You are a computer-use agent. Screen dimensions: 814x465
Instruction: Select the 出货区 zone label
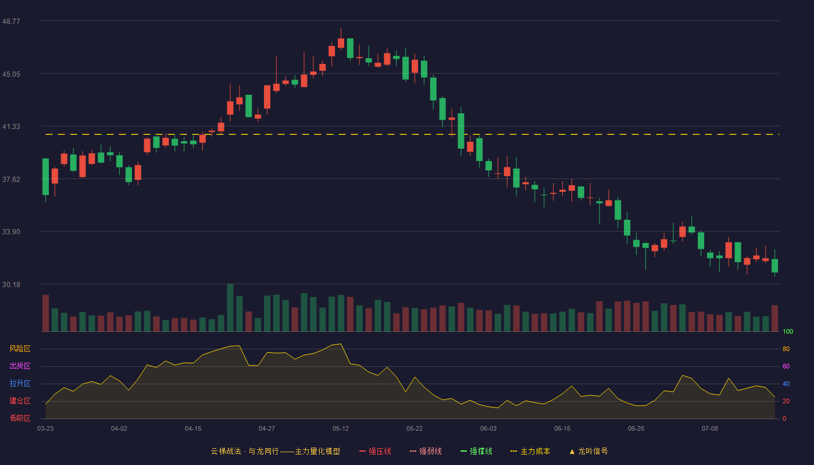pyautogui.click(x=20, y=366)
